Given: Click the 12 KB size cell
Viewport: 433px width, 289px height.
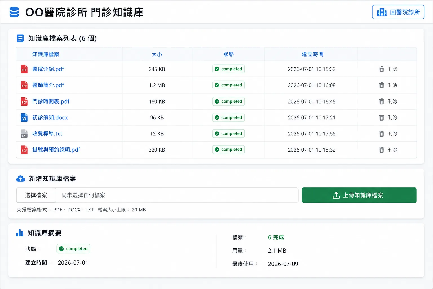Looking at the screenshot, I should coord(157,134).
